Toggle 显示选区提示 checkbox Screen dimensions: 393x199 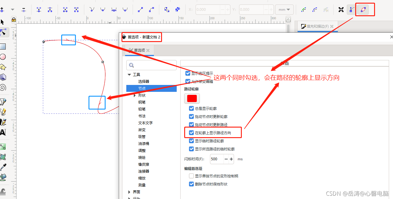pos(188,73)
